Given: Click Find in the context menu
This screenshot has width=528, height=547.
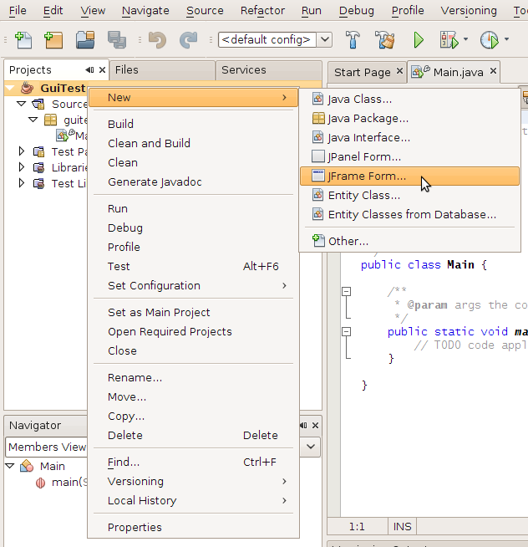Looking at the screenshot, I should click(194, 462).
